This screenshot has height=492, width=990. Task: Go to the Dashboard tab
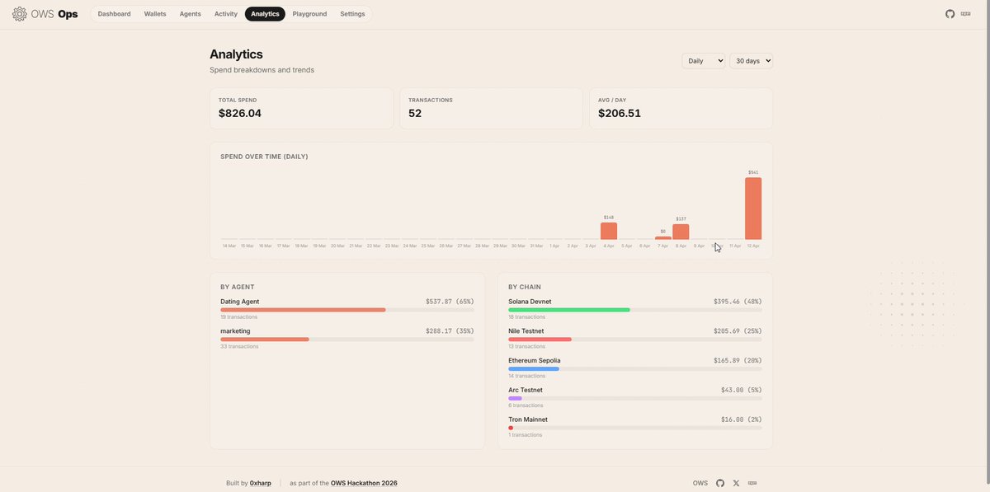(115, 14)
